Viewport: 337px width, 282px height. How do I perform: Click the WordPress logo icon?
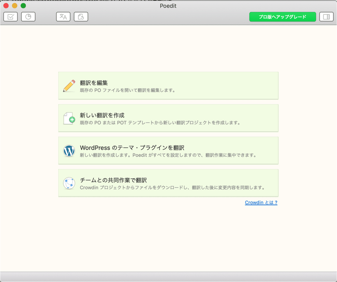point(69,151)
